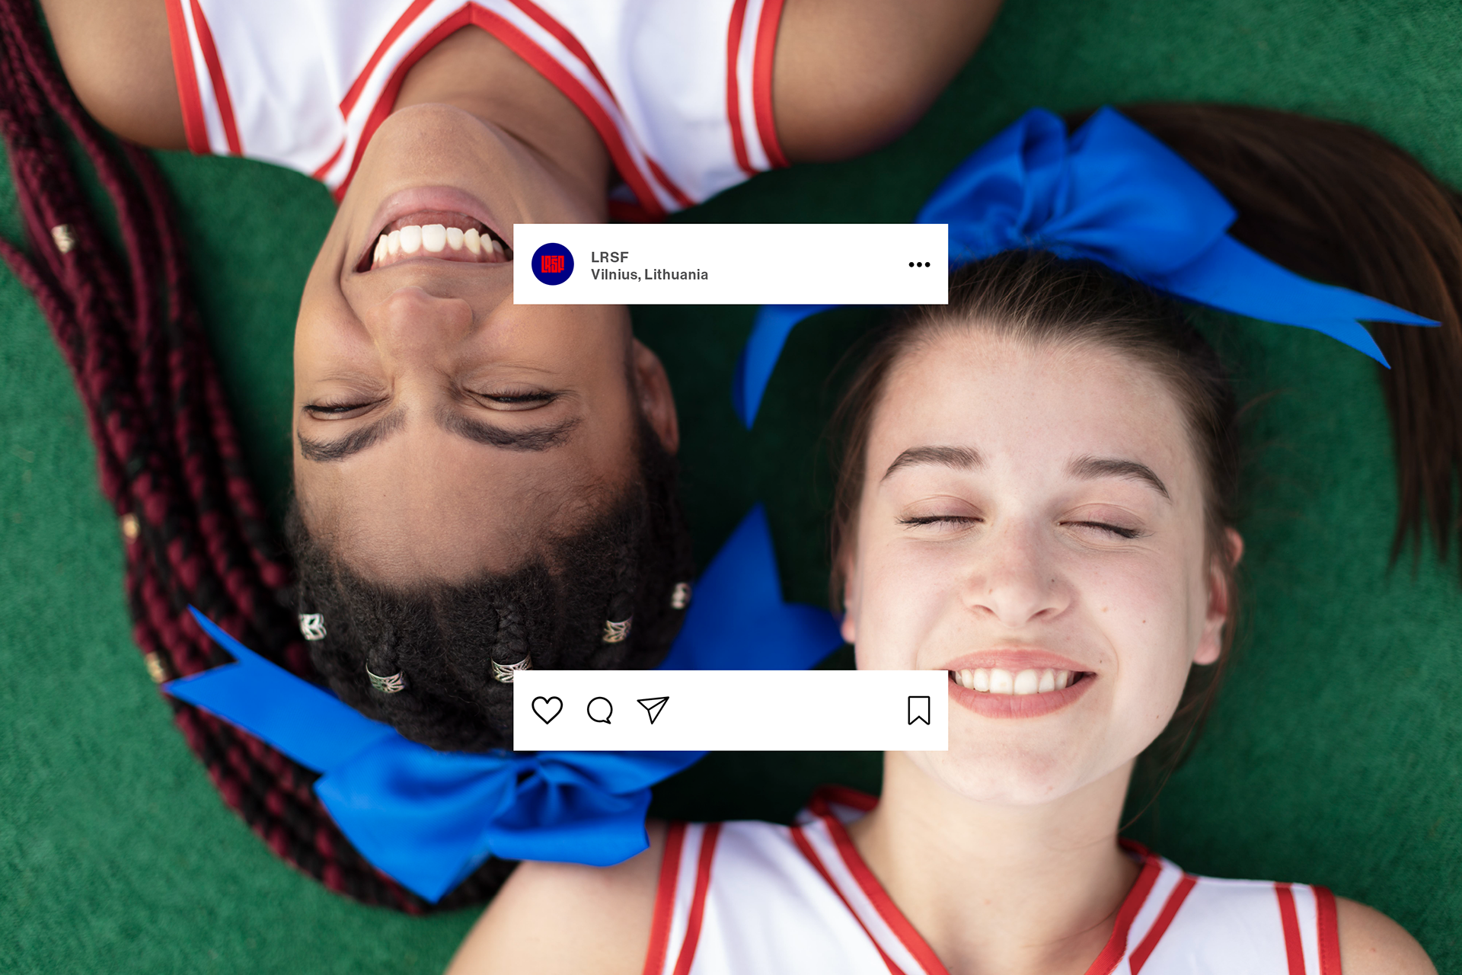Open comments via the speech bubble icon

pyautogui.click(x=600, y=710)
